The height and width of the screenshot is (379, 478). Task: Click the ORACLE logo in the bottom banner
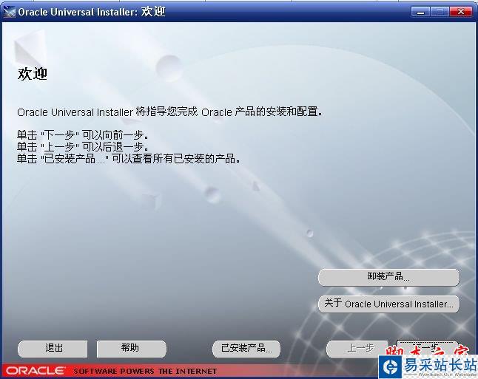(35, 371)
